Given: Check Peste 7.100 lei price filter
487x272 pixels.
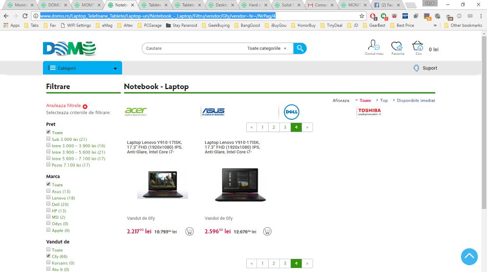Looking at the screenshot, I should pos(48,164).
